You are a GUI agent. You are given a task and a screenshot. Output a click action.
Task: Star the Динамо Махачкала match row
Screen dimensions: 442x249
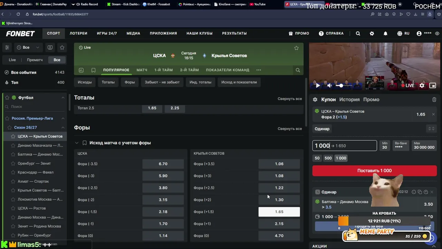point(13,146)
